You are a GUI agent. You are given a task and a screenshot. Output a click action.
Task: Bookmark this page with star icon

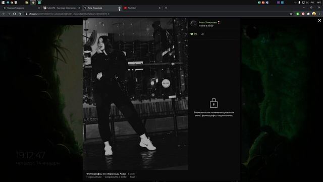(x=291, y=14)
